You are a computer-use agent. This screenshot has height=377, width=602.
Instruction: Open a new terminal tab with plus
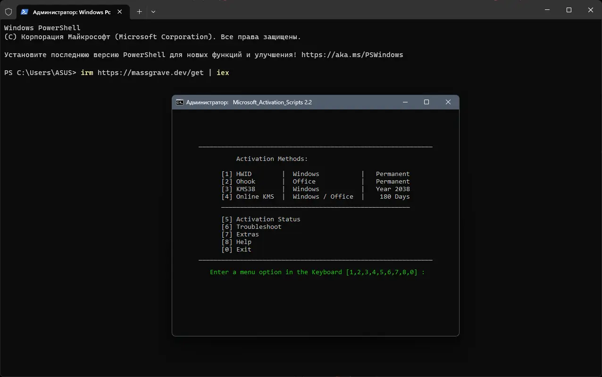click(139, 11)
